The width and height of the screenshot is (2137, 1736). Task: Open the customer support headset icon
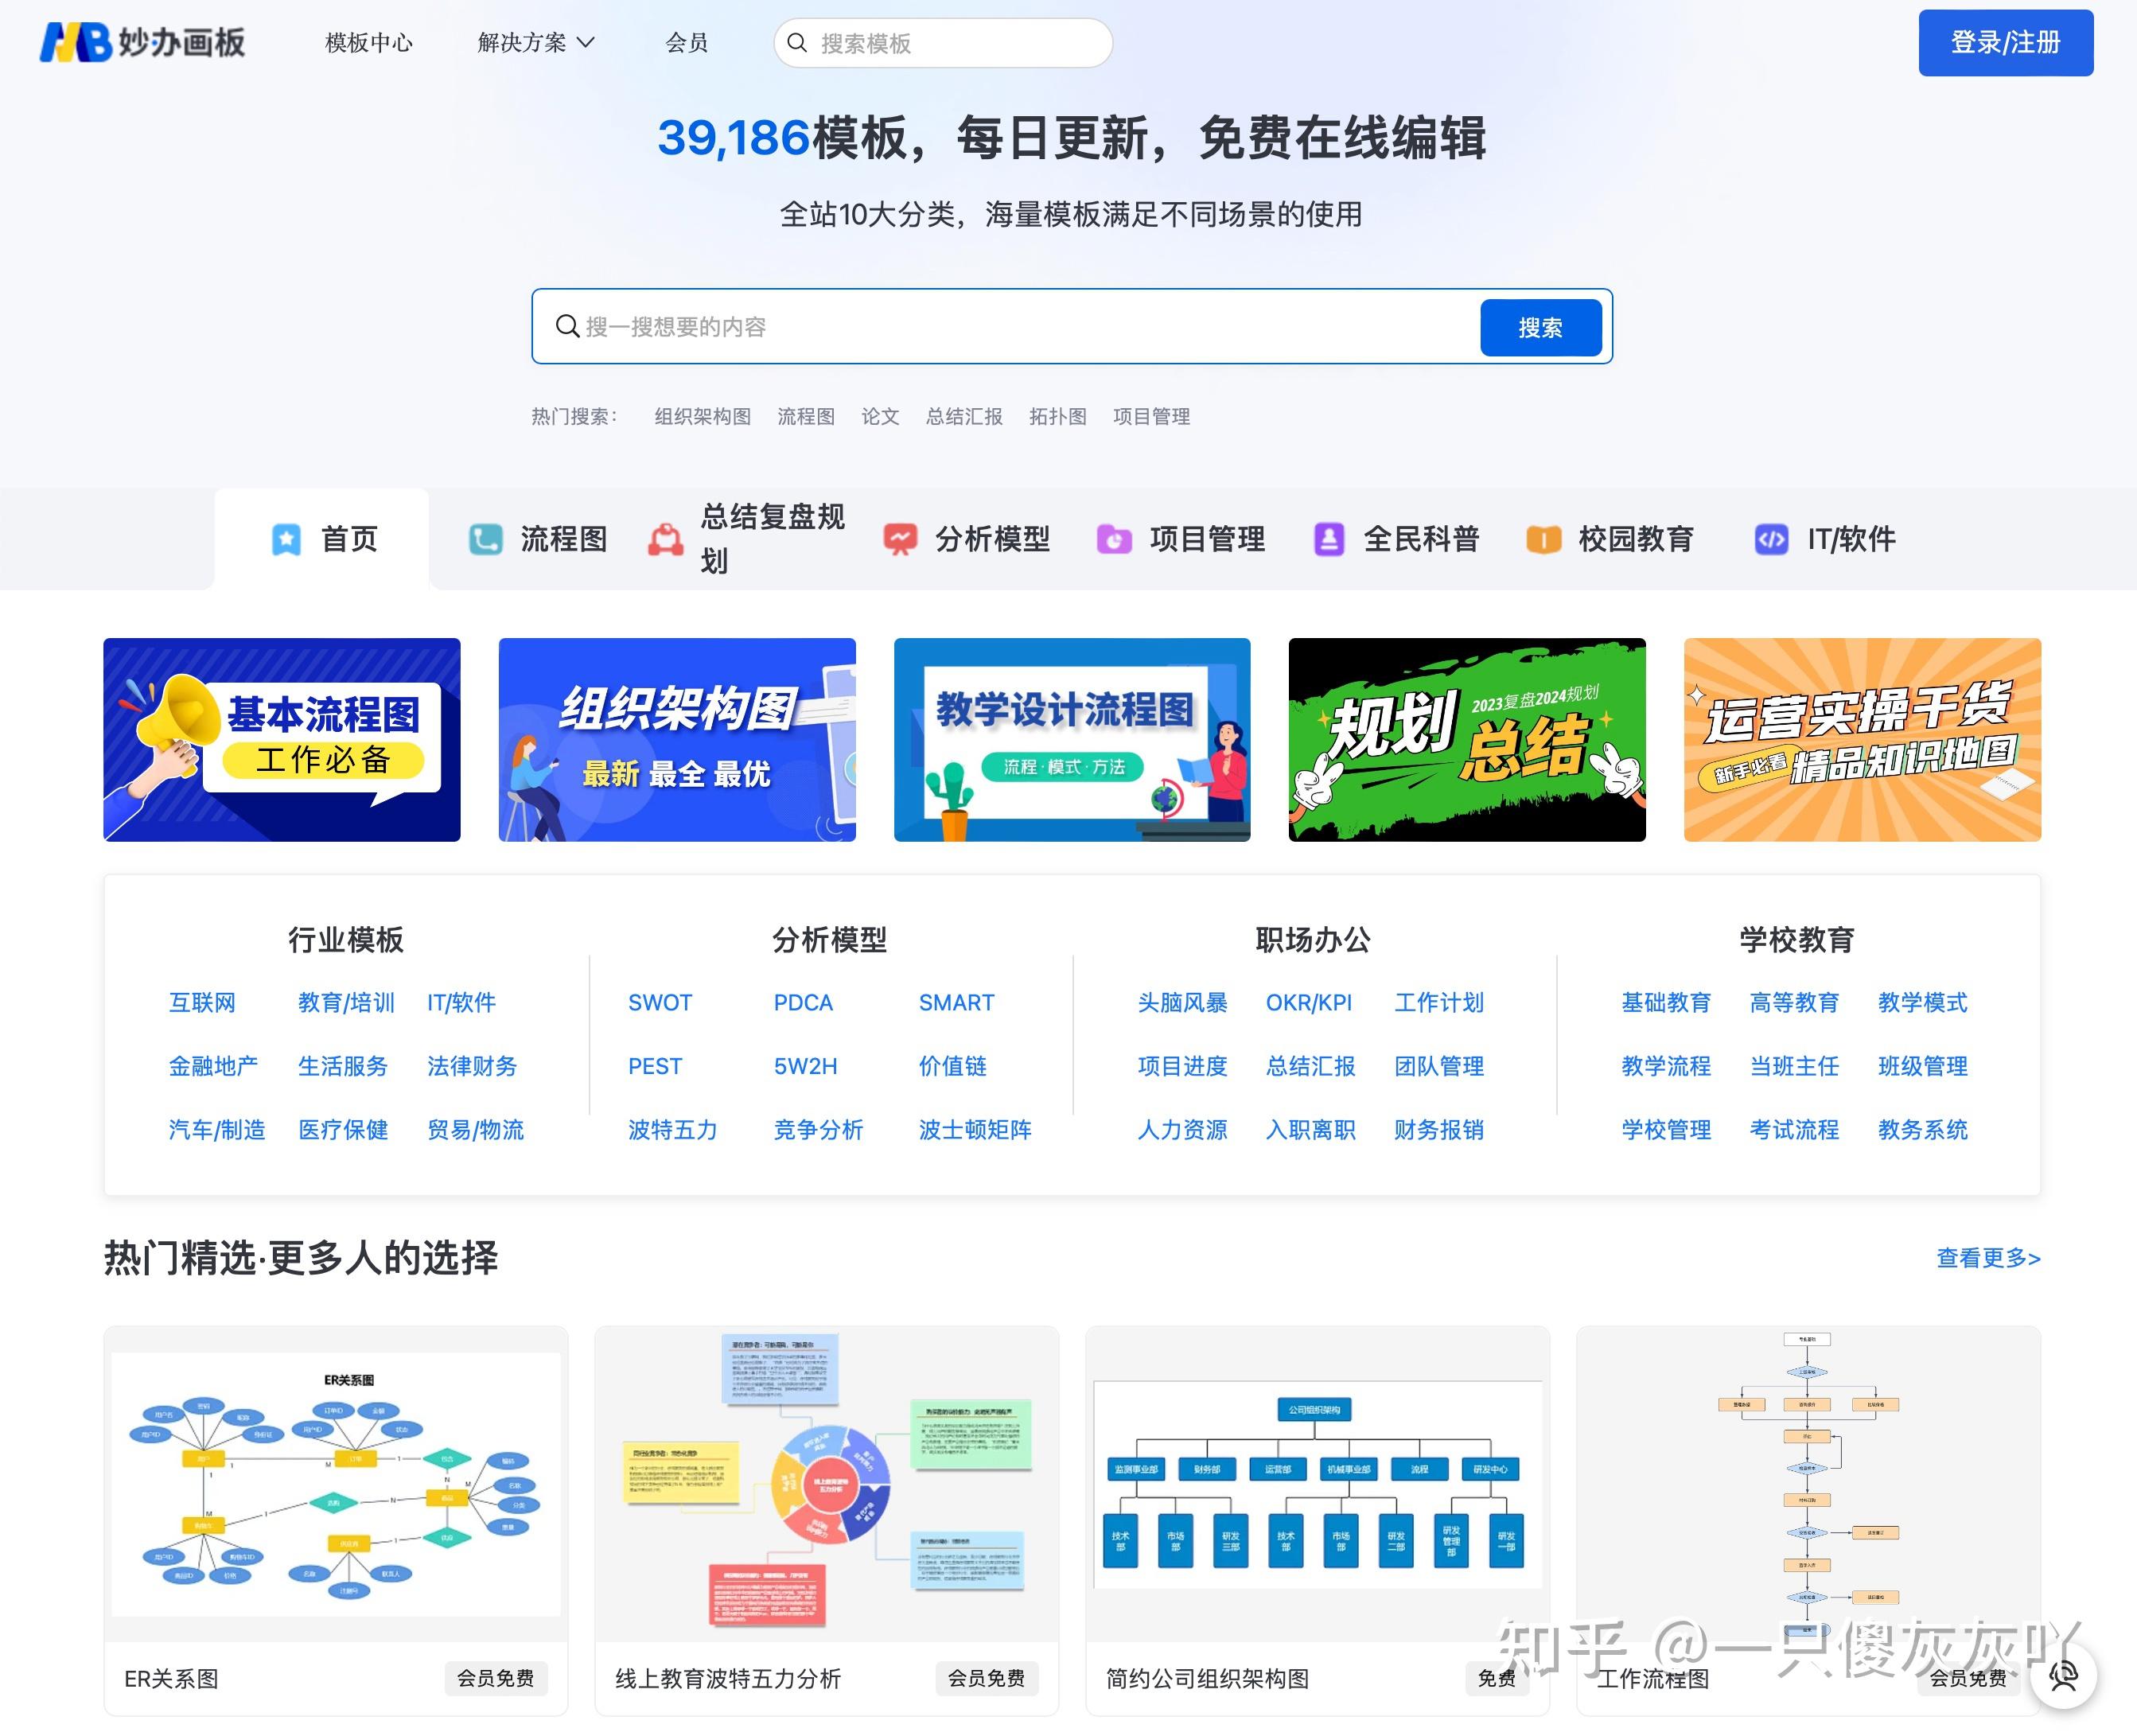2063,1675
